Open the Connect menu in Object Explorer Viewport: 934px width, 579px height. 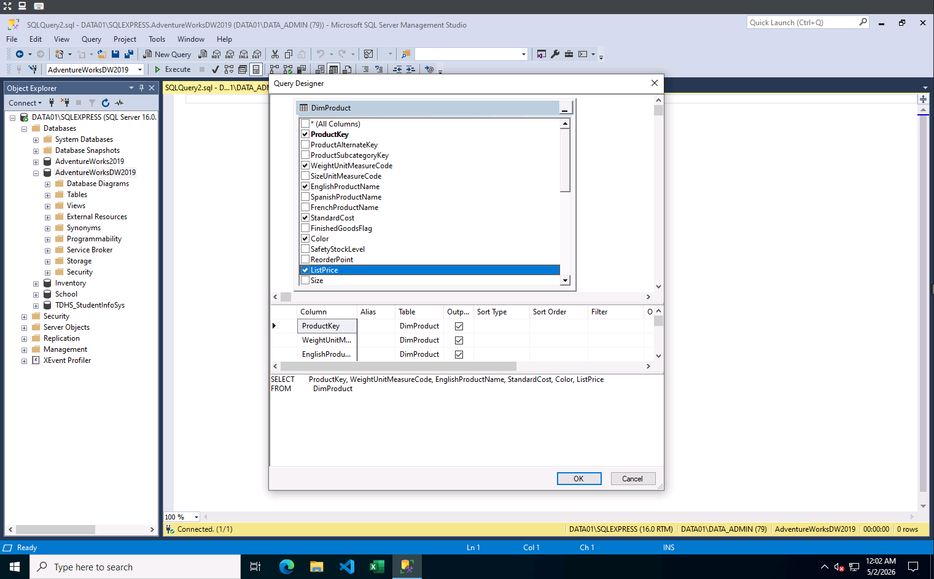click(25, 103)
